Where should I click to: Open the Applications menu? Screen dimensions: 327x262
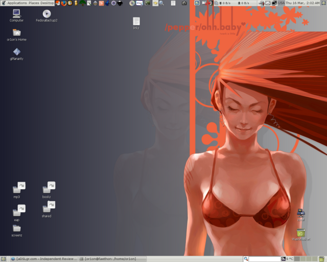point(17,3)
